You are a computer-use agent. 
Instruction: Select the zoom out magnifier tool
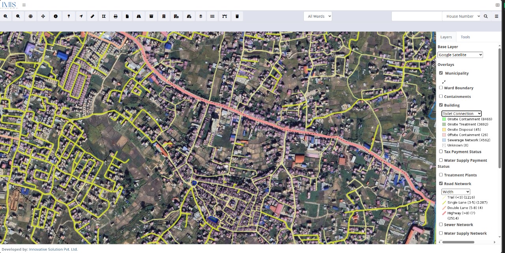click(18, 16)
